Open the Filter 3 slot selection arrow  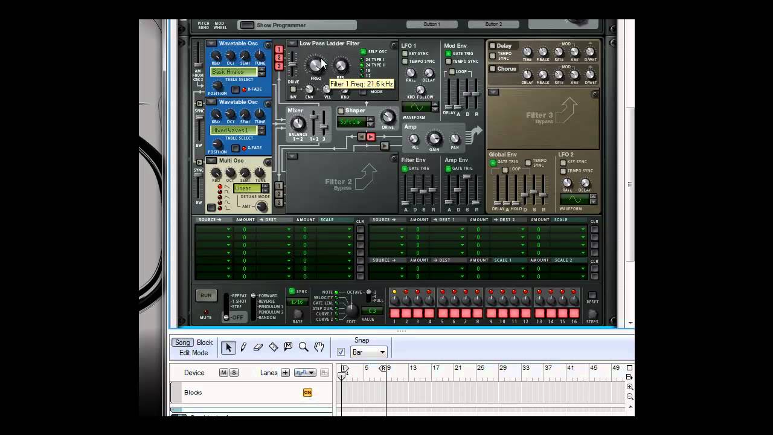pos(493,92)
